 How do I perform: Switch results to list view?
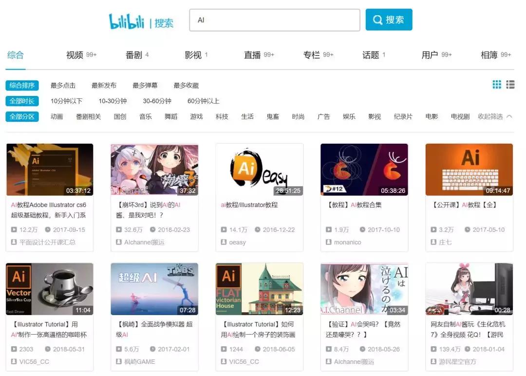[x=510, y=85]
